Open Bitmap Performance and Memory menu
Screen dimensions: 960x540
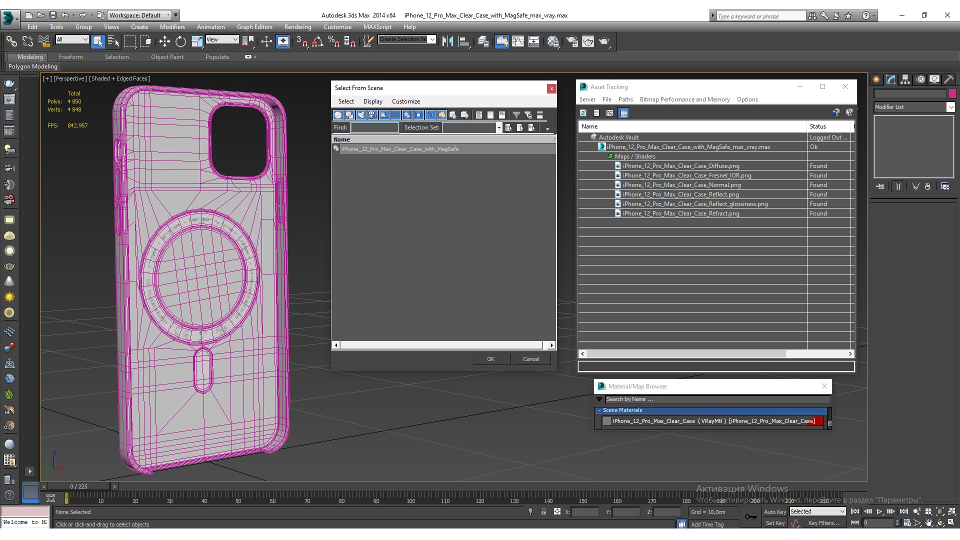click(684, 99)
